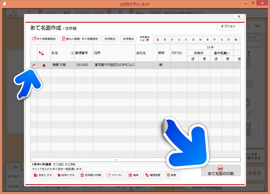Open the 敬称 honorific batch button
Viewport: 270px width, 194px height.
133,175
